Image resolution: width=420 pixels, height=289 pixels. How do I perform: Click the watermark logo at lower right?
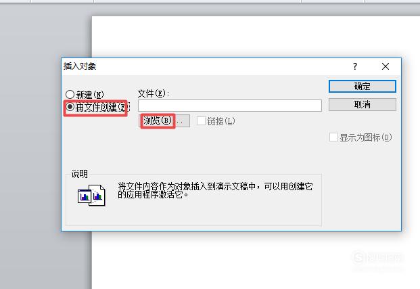pos(377,258)
